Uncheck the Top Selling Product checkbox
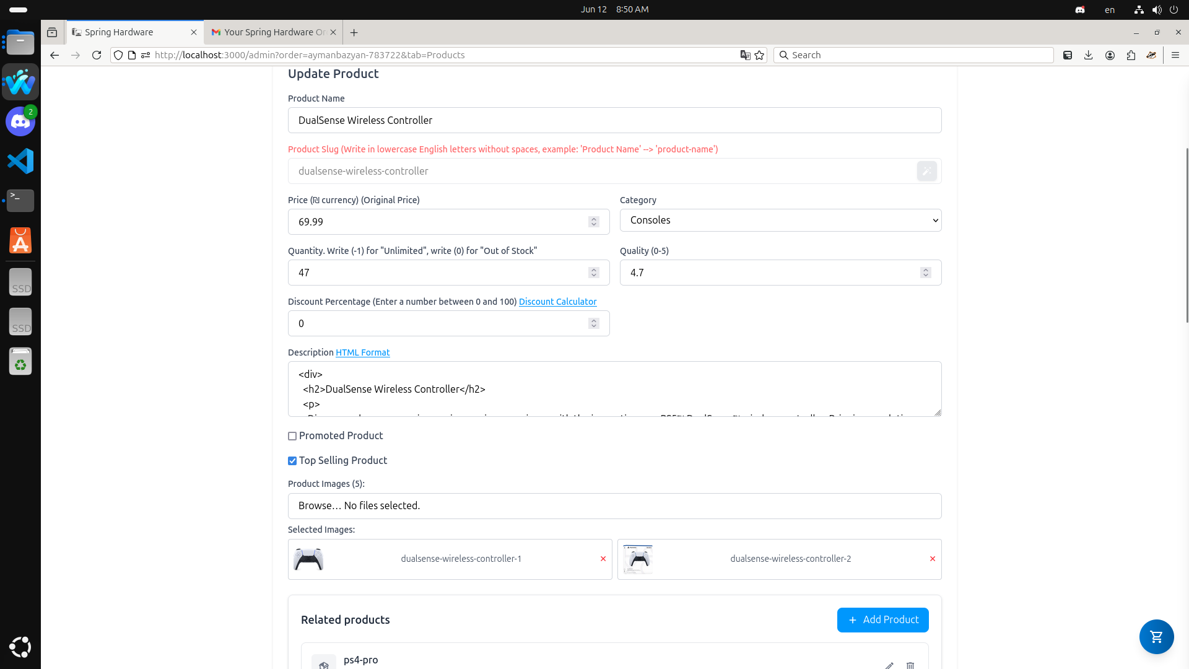 point(292,461)
